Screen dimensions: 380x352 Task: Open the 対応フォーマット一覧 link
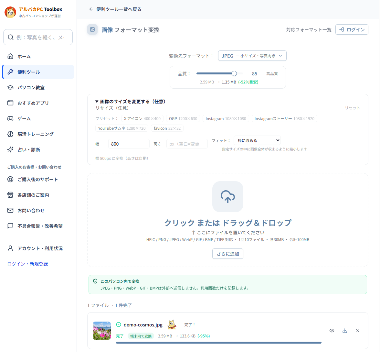click(x=309, y=29)
